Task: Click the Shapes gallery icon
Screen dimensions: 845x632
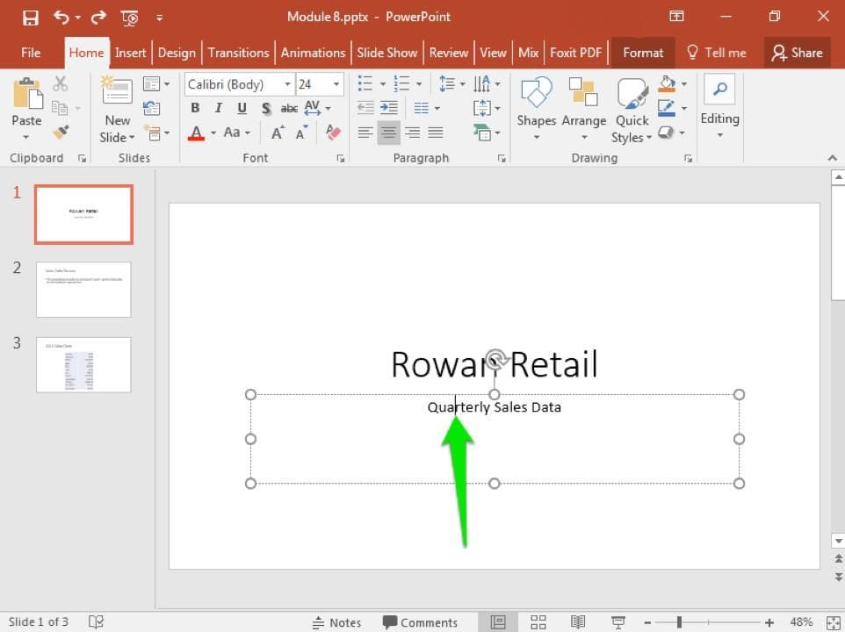Action: [536, 91]
